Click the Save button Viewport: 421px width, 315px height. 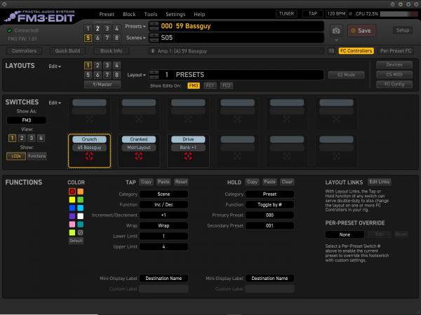[x=361, y=31]
